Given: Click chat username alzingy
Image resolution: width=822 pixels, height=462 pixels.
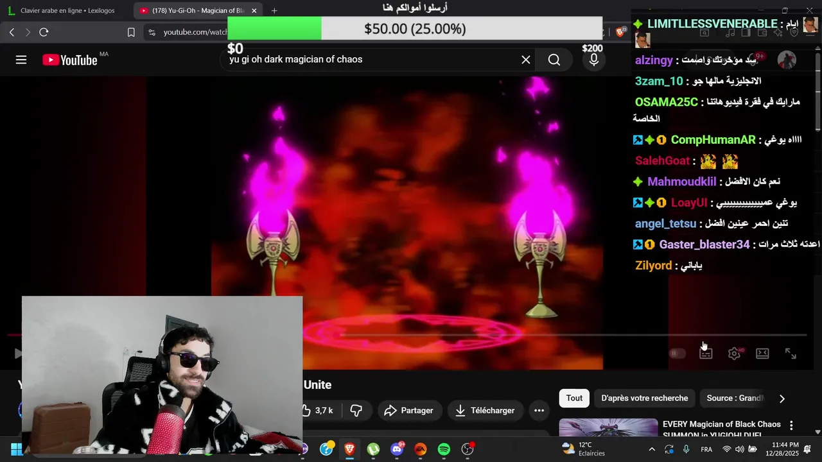Looking at the screenshot, I should 654,60.
